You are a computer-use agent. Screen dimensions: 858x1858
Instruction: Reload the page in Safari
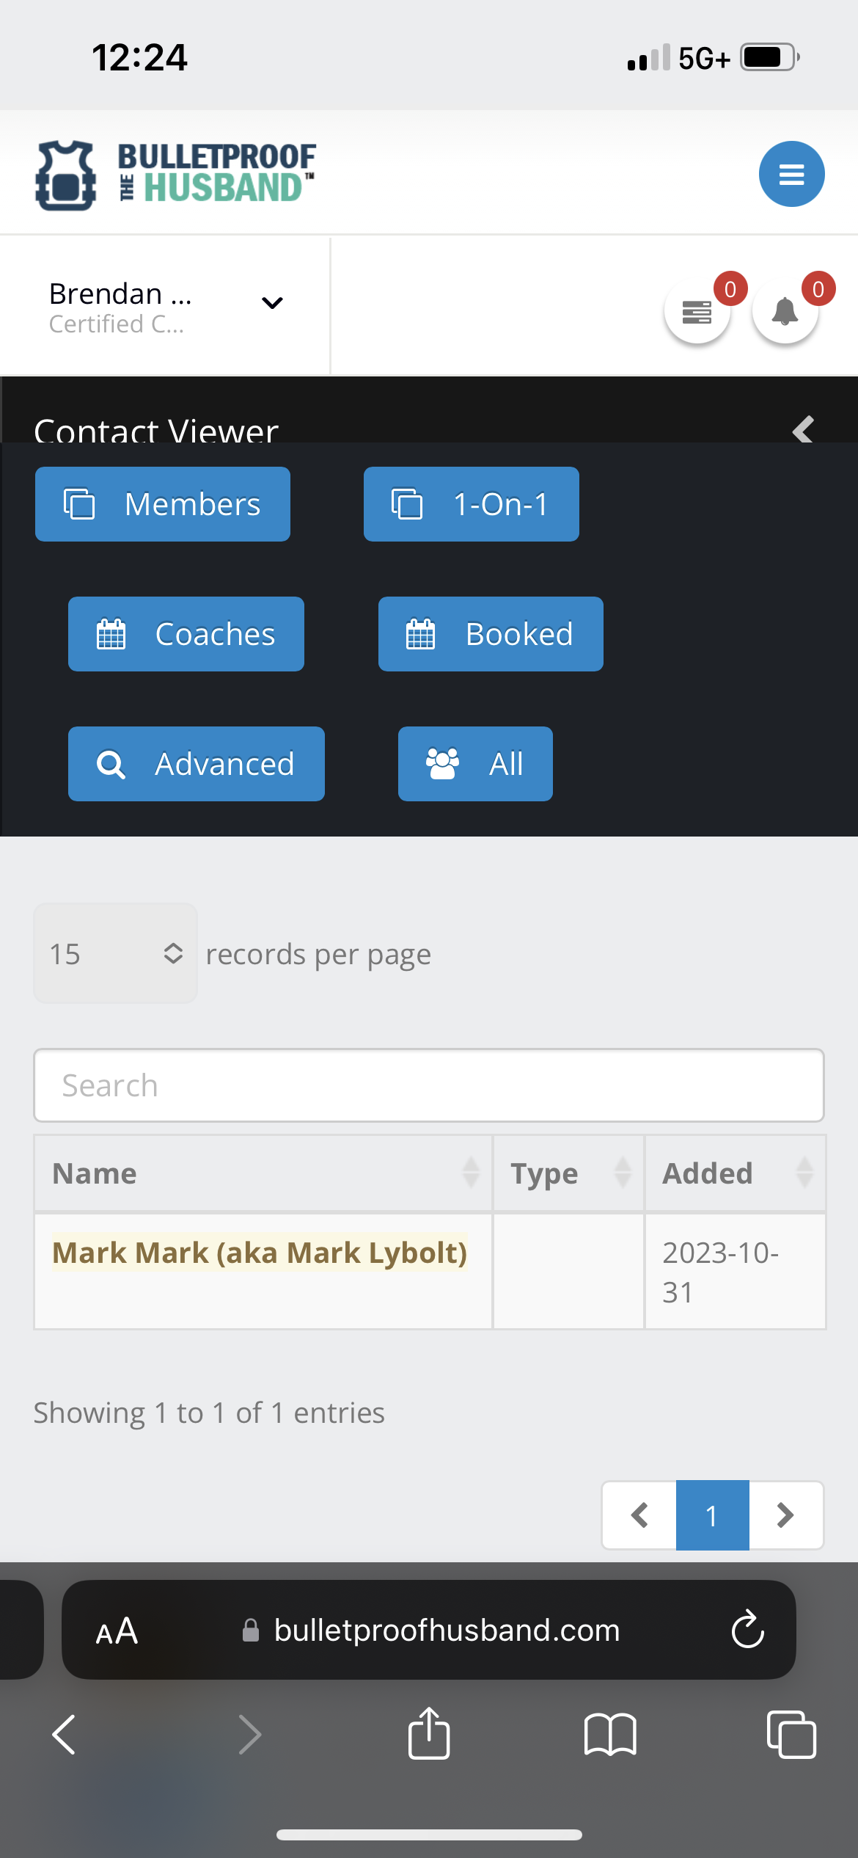pyautogui.click(x=747, y=1630)
